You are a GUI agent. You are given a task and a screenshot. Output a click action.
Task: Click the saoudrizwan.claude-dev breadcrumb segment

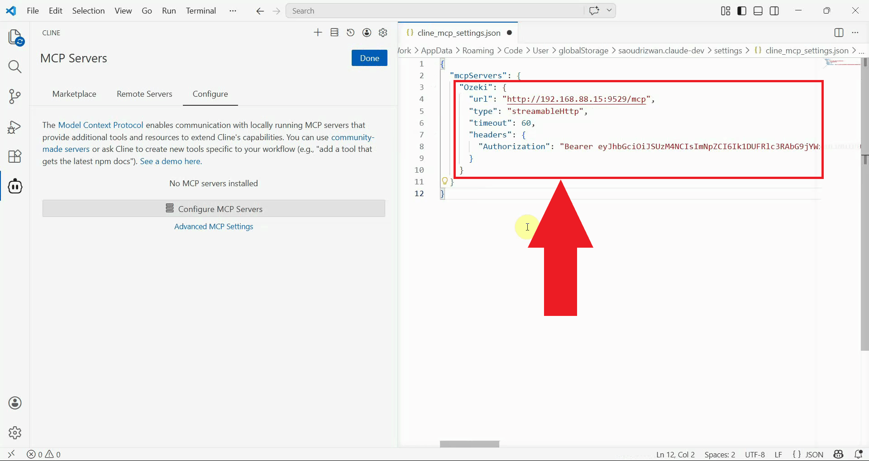(x=661, y=51)
